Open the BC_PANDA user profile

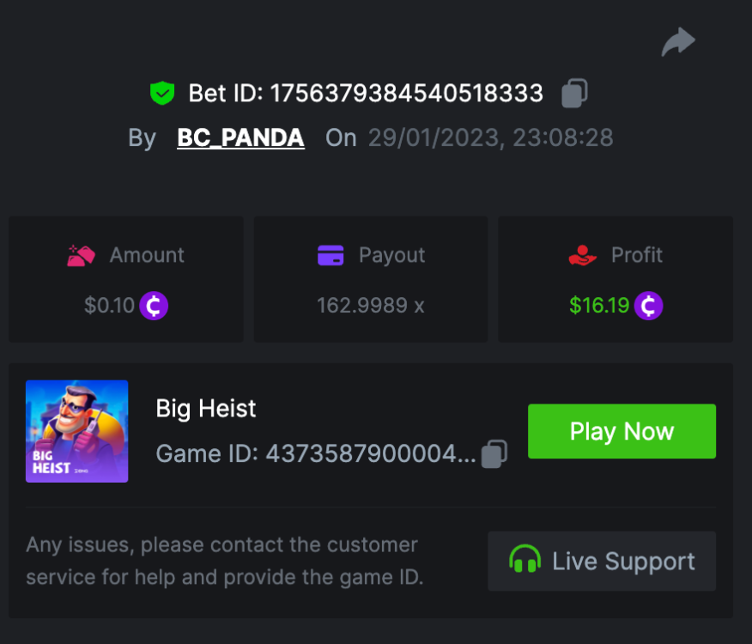[x=240, y=137]
